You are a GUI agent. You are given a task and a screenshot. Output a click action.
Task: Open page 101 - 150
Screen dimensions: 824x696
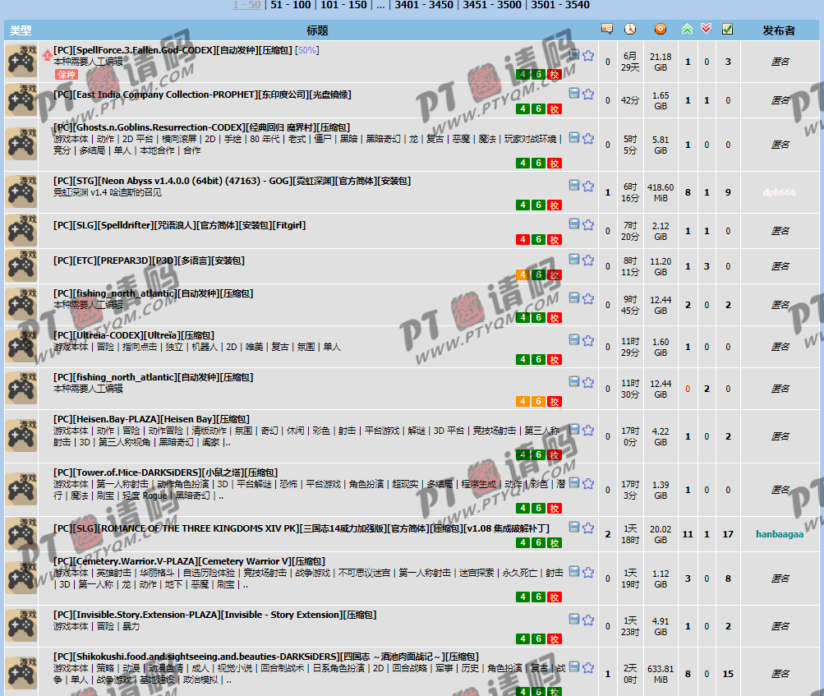point(343,5)
